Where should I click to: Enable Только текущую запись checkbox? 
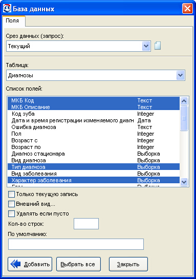(11, 194)
